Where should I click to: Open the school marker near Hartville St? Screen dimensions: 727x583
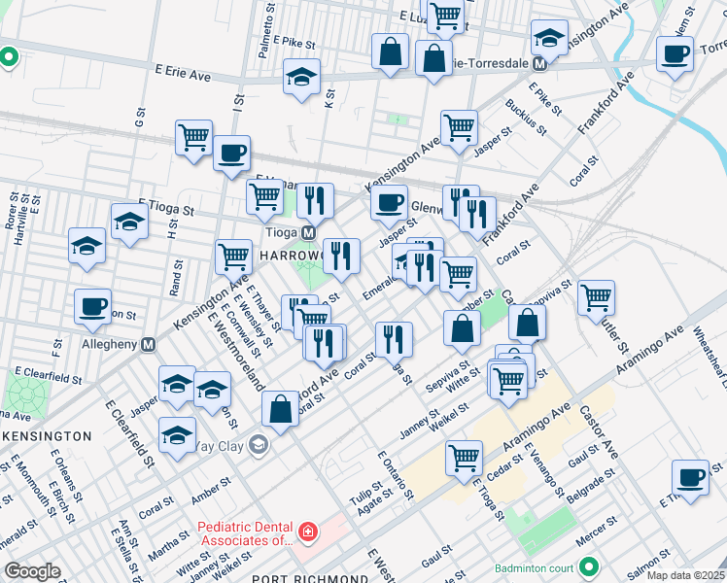point(87,248)
